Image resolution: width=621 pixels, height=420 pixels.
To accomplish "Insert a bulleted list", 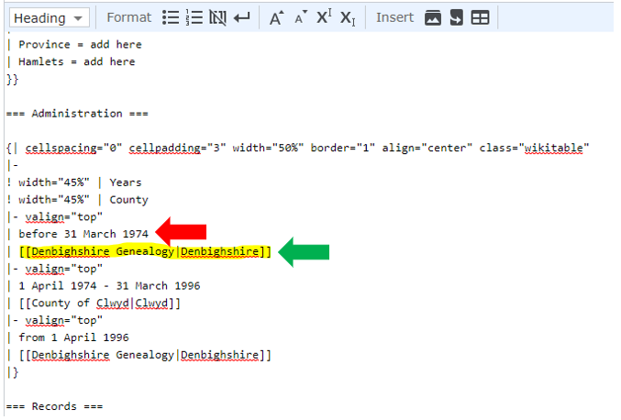I will (x=171, y=17).
